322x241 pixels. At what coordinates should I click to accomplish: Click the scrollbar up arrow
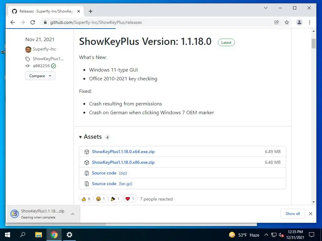[314, 31]
